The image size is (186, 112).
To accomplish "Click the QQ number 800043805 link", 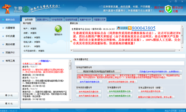I will [144, 28].
